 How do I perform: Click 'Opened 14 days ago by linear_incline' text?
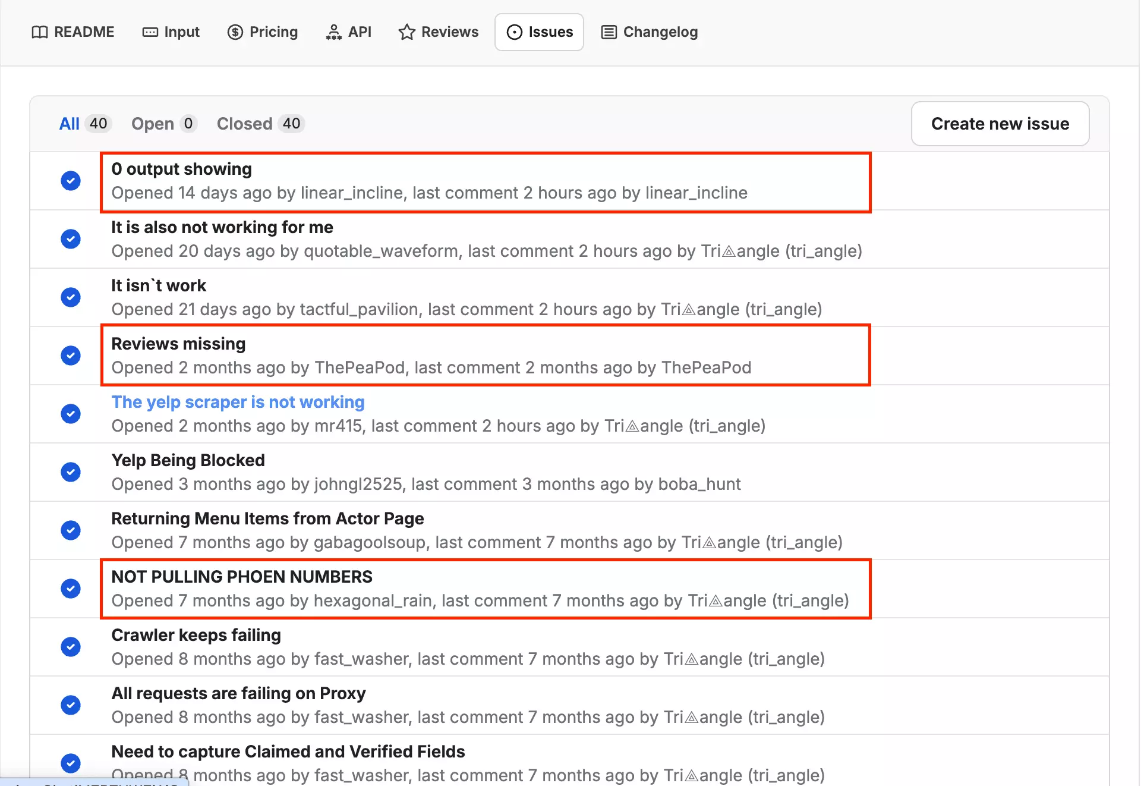tap(257, 193)
